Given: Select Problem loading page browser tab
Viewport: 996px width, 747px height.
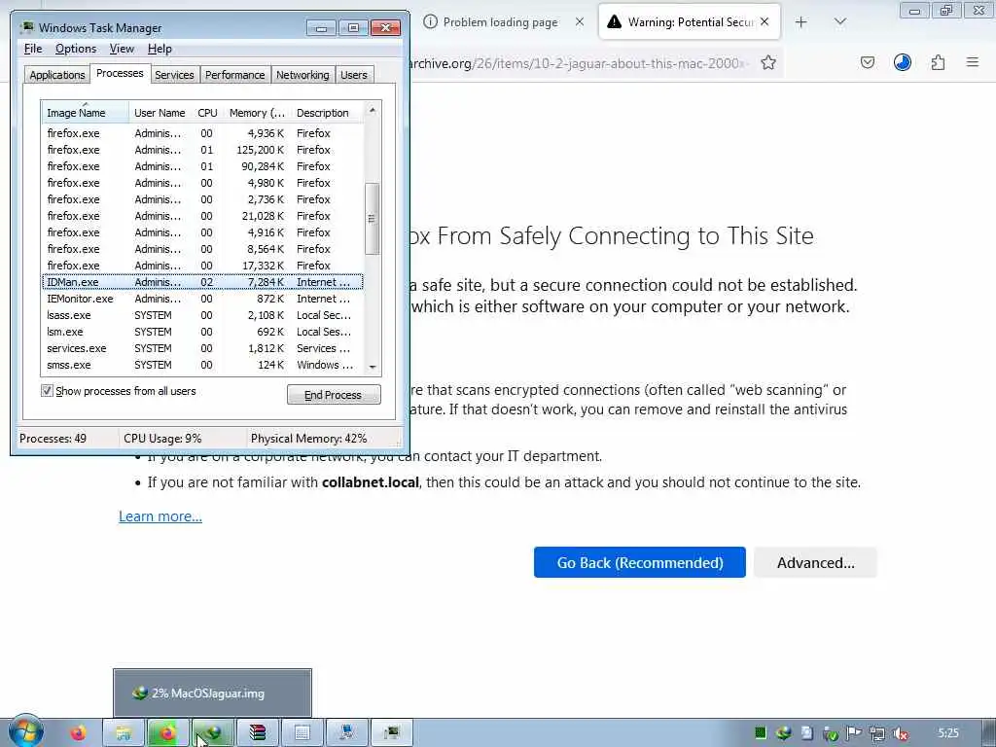Looking at the screenshot, I should click(500, 22).
